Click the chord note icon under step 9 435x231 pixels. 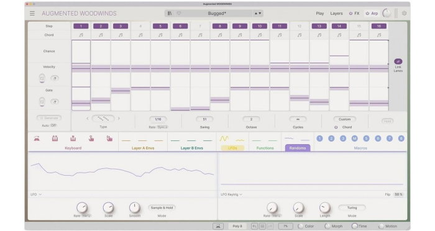point(240,35)
